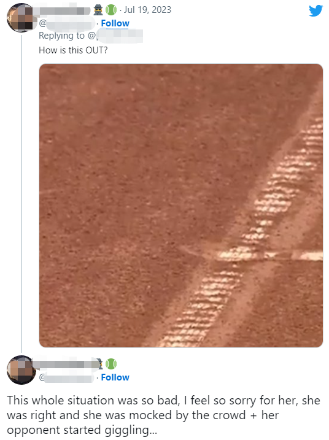329x440 pixels.
Task: Click tennis ball emoji in second tweet's name
Action: pyautogui.click(x=111, y=364)
